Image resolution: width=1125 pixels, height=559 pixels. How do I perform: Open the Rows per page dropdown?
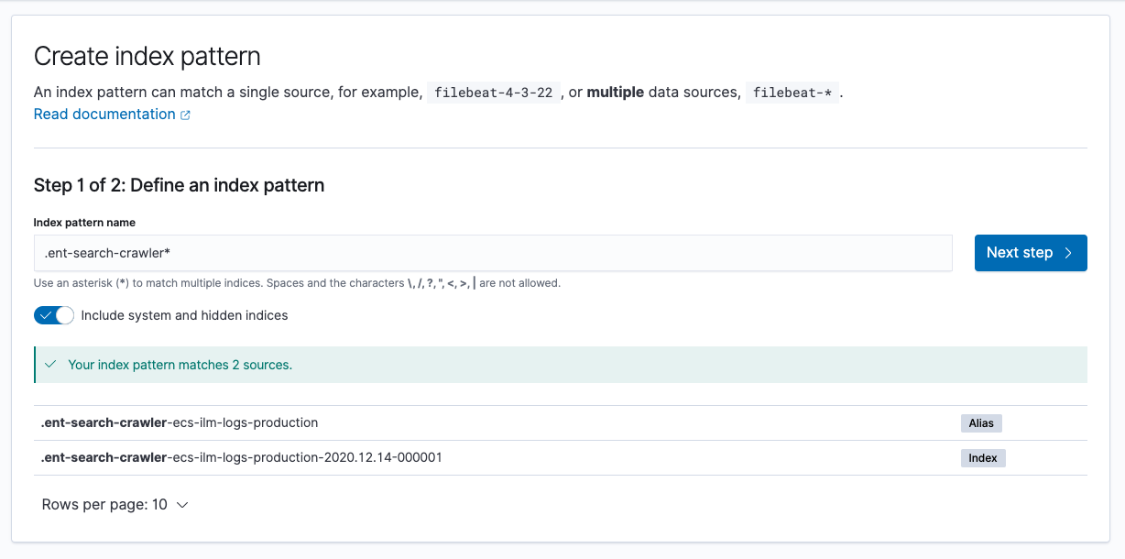115,504
